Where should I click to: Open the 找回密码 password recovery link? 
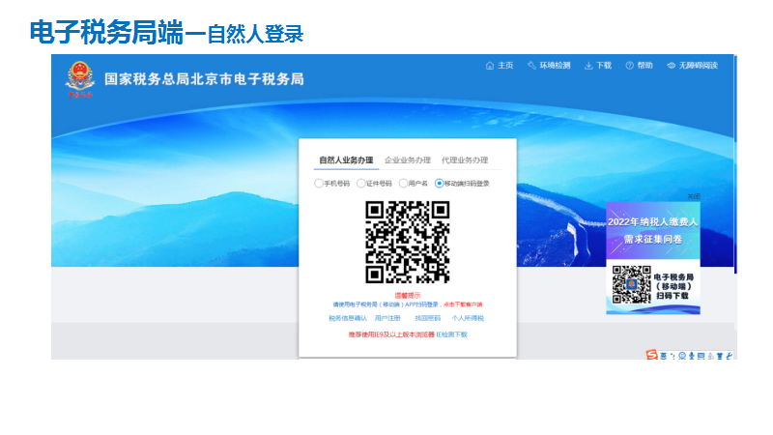pyautogui.click(x=428, y=319)
